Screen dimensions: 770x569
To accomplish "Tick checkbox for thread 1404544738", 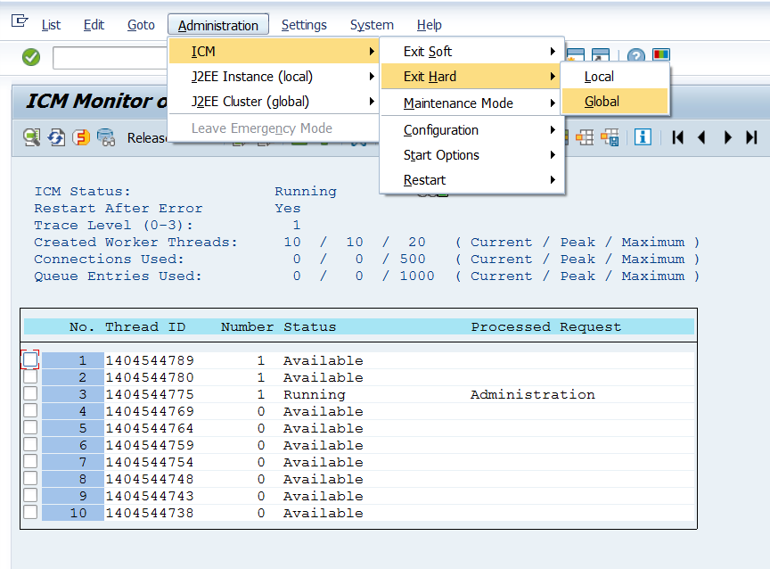I will (30, 512).
